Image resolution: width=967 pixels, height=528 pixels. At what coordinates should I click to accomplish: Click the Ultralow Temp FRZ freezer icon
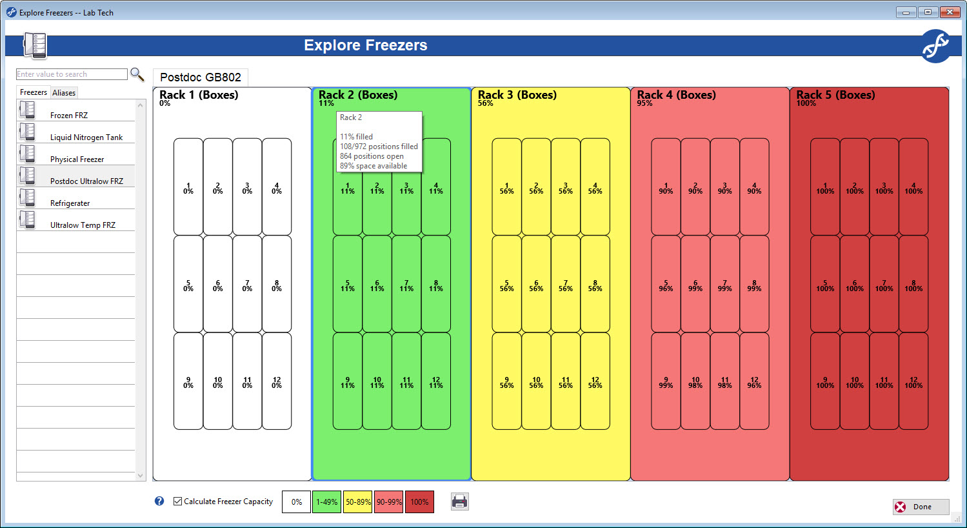(x=27, y=219)
